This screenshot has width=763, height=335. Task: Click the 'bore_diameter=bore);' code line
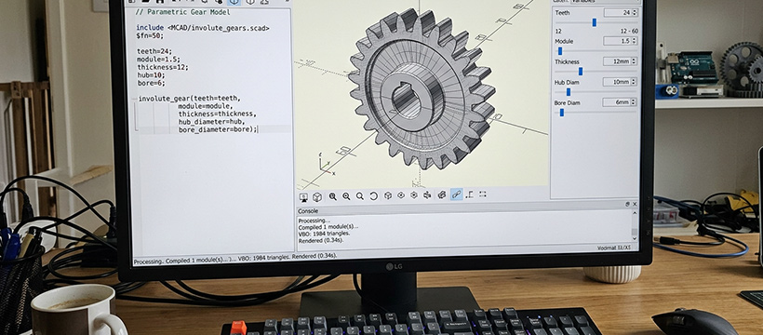click(218, 129)
